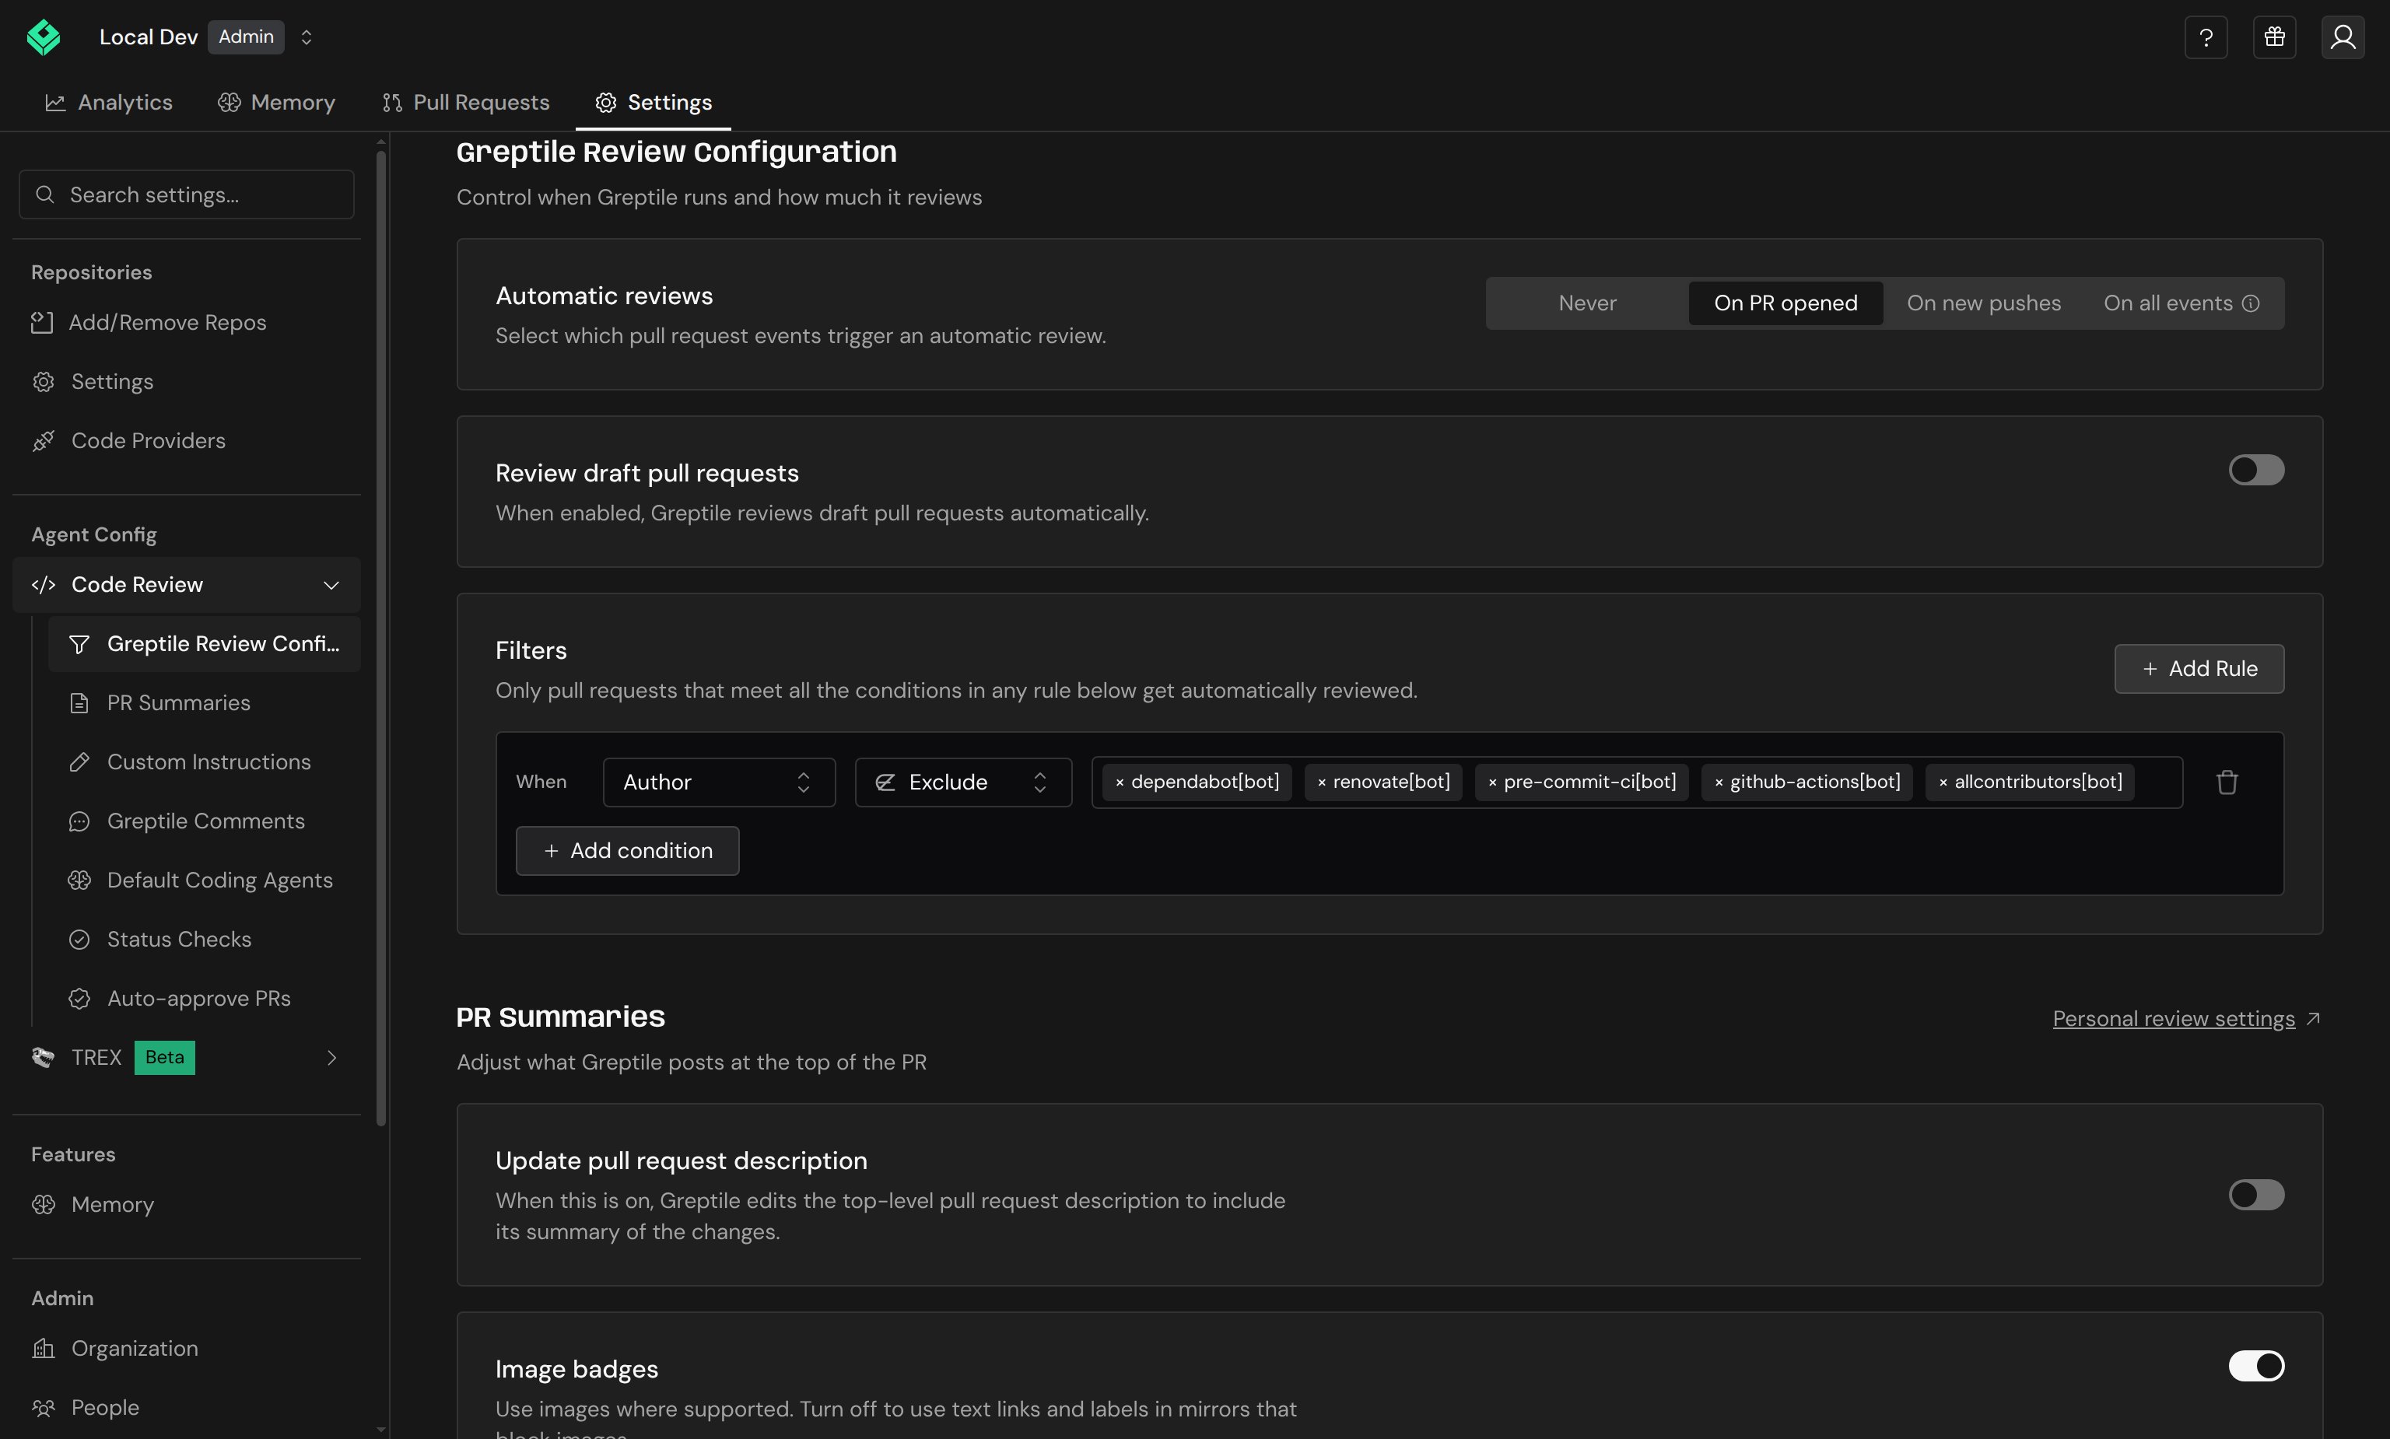Remove the allcontributors[bot] tag
This screenshot has width=2390, height=1439.
point(1943,783)
